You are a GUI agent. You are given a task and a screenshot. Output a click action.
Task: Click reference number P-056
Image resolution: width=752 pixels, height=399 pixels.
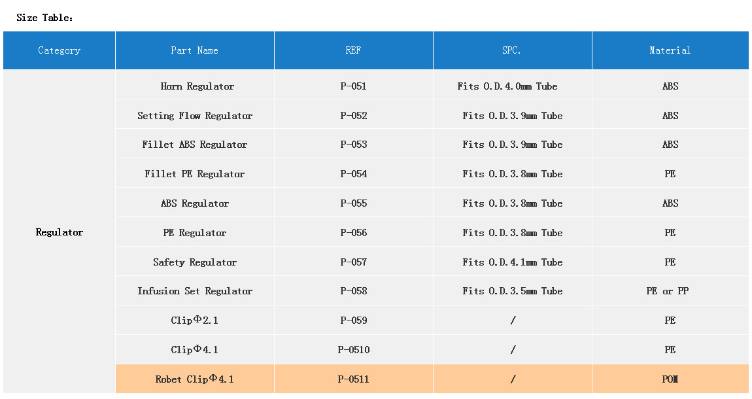point(354,233)
